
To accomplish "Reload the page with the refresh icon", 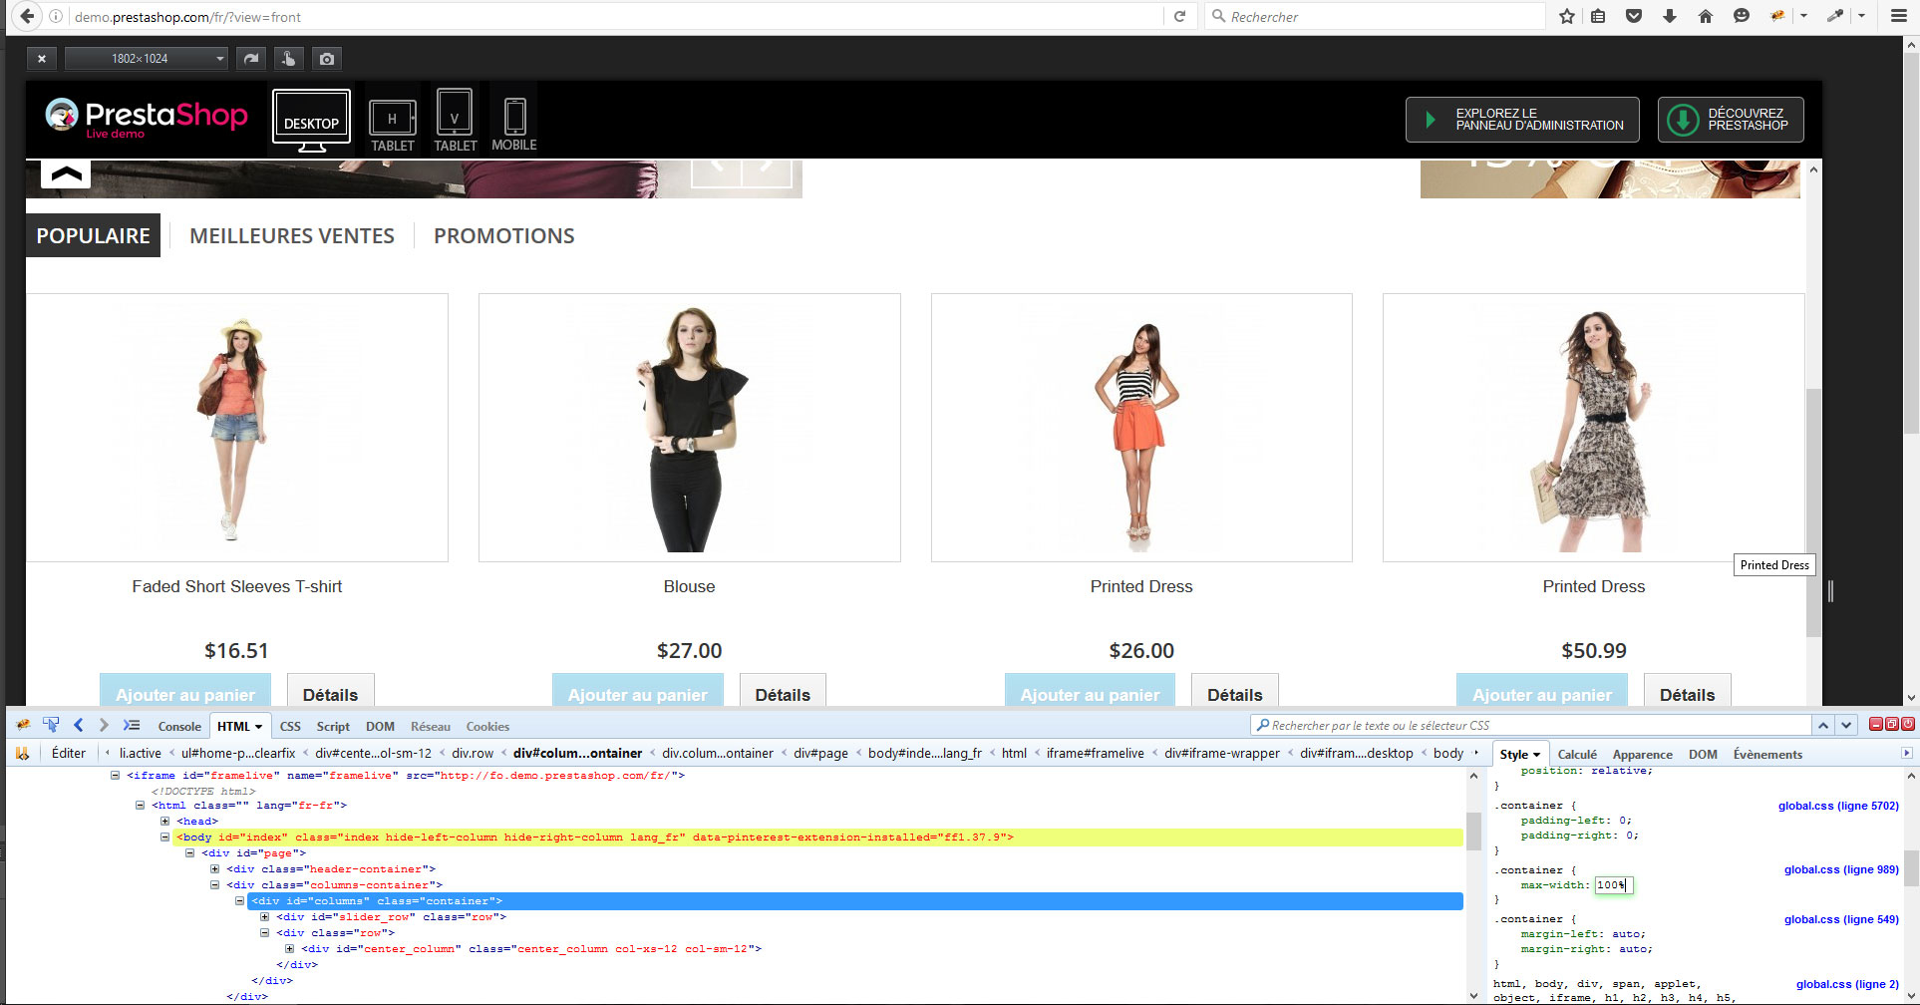I will [1179, 16].
